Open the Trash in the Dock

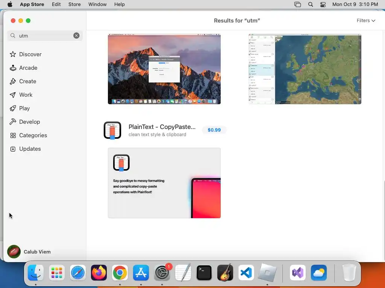point(349,273)
